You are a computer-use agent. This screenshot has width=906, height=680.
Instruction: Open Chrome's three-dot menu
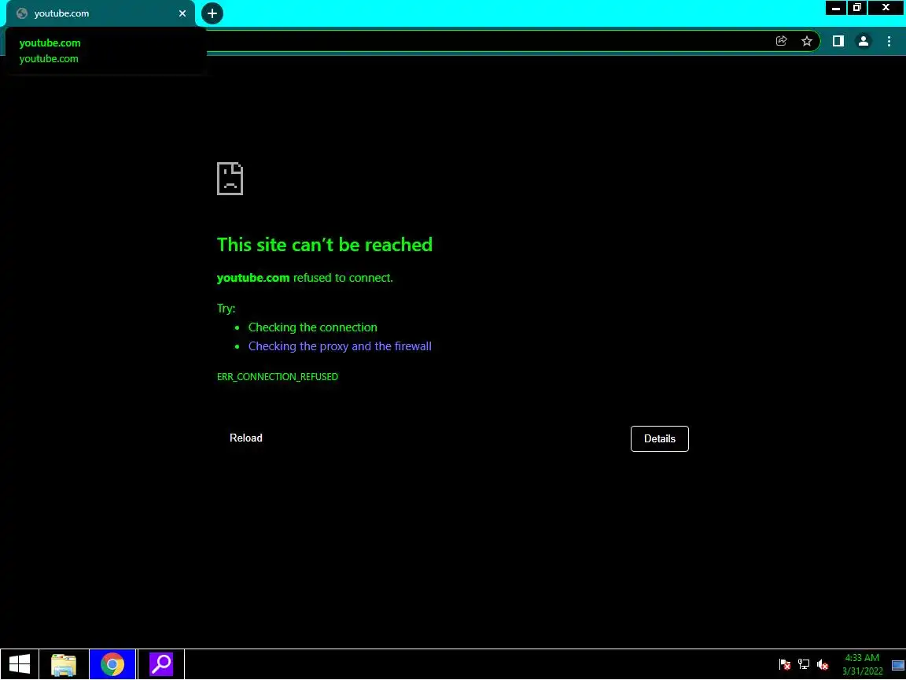889,40
